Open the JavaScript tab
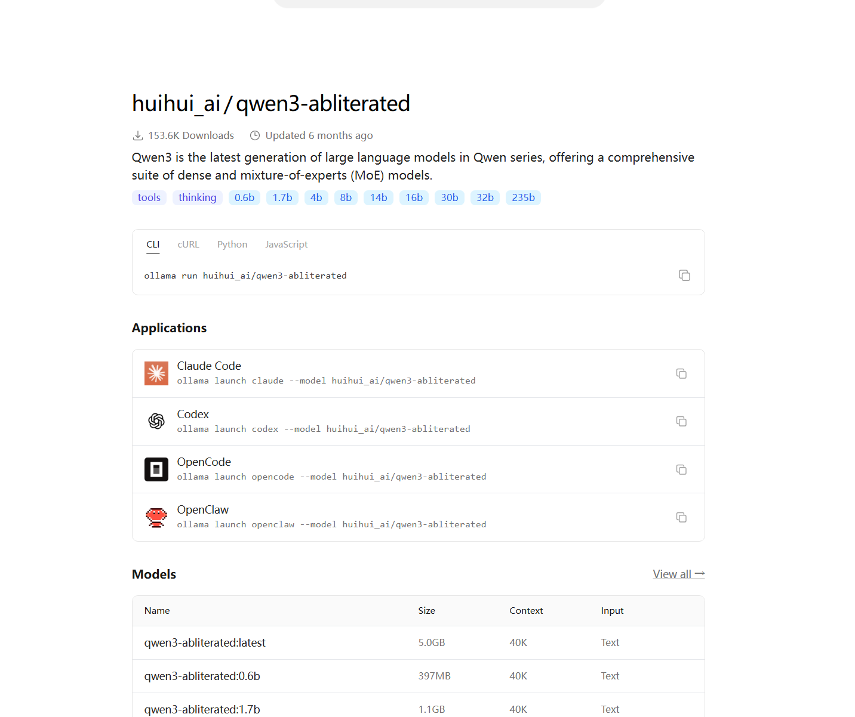855x717 pixels. (x=287, y=245)
